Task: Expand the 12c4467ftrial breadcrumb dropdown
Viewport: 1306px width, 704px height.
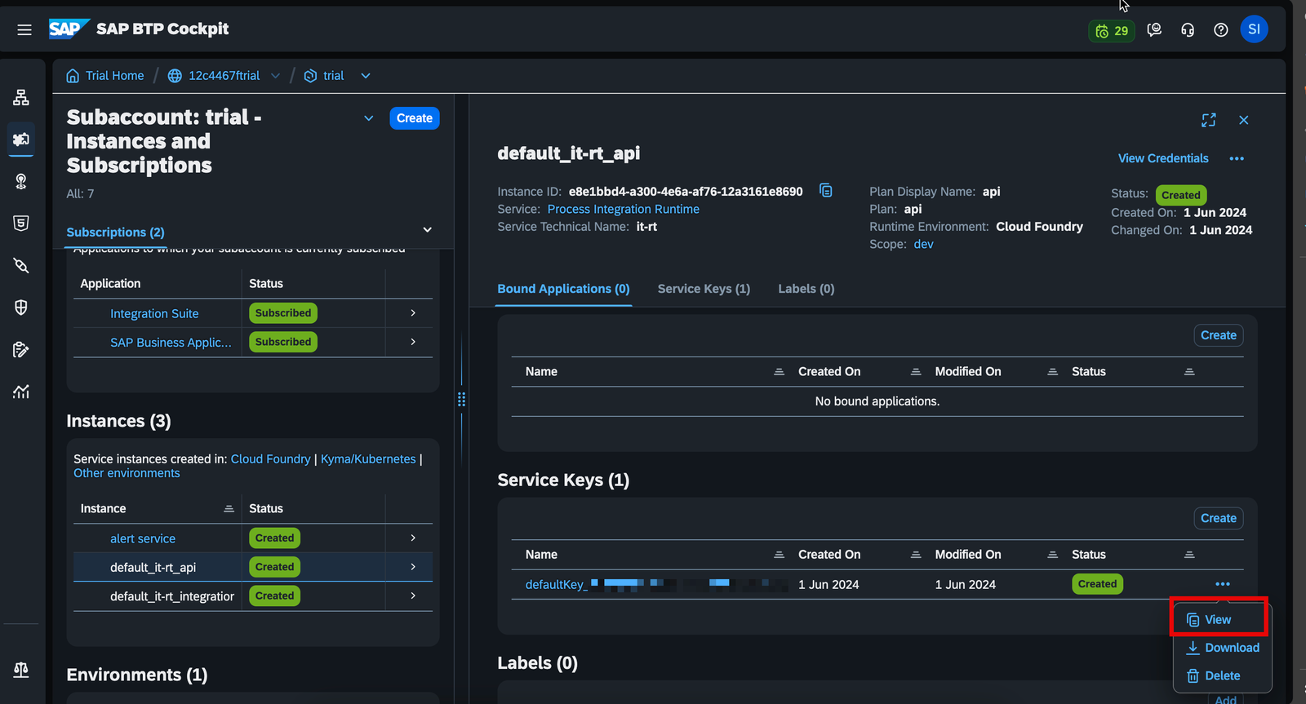Action: tap(276, 76)
